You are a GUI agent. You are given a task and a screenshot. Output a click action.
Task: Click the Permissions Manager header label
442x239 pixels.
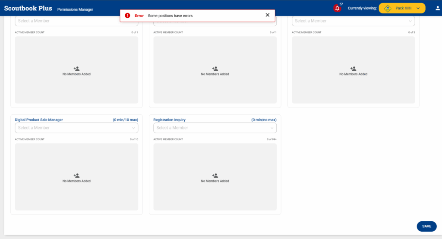coord(75,9)
